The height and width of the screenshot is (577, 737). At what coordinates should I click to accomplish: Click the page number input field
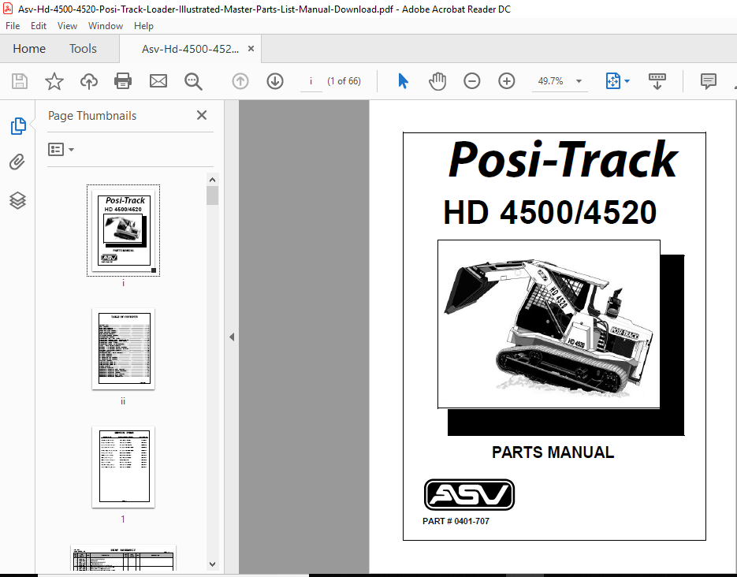(x=311, y=81)
